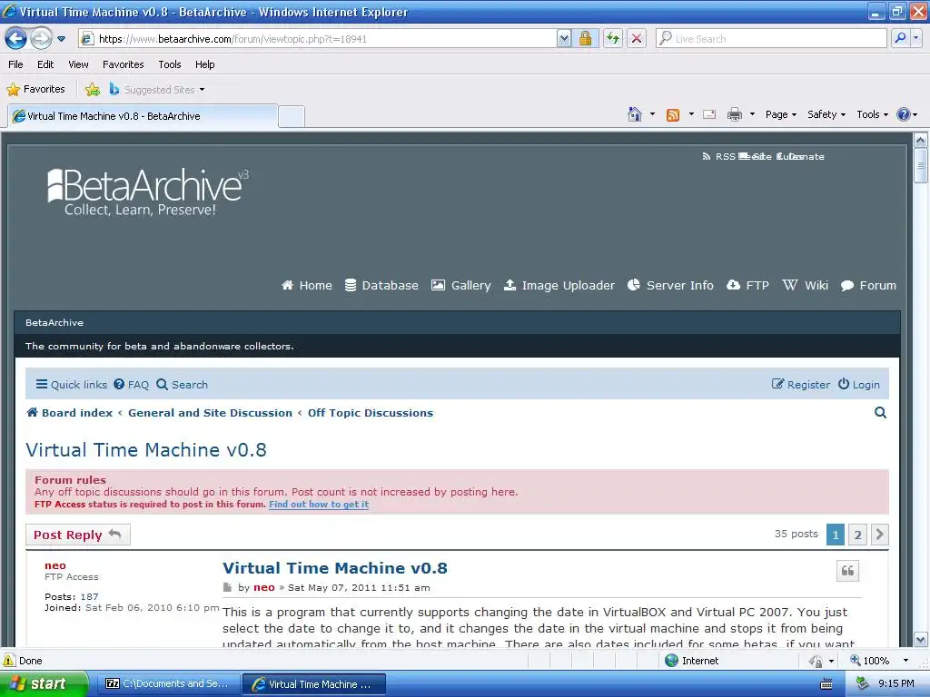Viewport: 930px width, 697px height.
Task: Click the Live Search input box
Action: tap(771, 39)
